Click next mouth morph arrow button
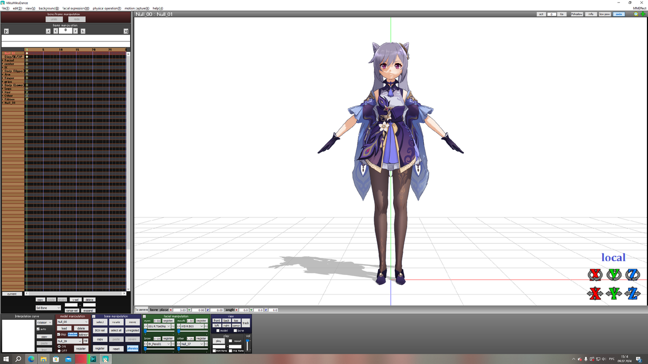 click(x=207, y=326)
